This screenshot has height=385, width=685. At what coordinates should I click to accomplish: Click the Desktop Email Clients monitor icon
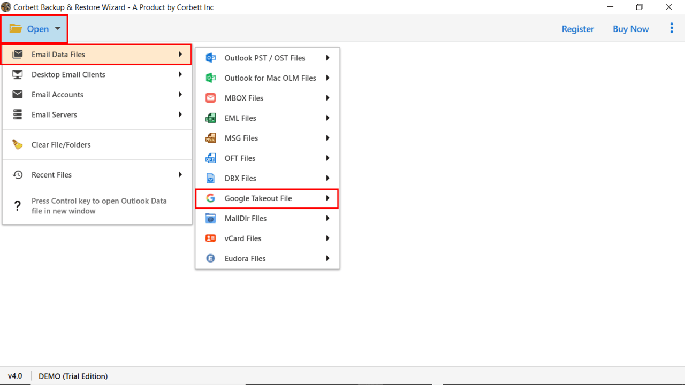click(x=18, y=74)
